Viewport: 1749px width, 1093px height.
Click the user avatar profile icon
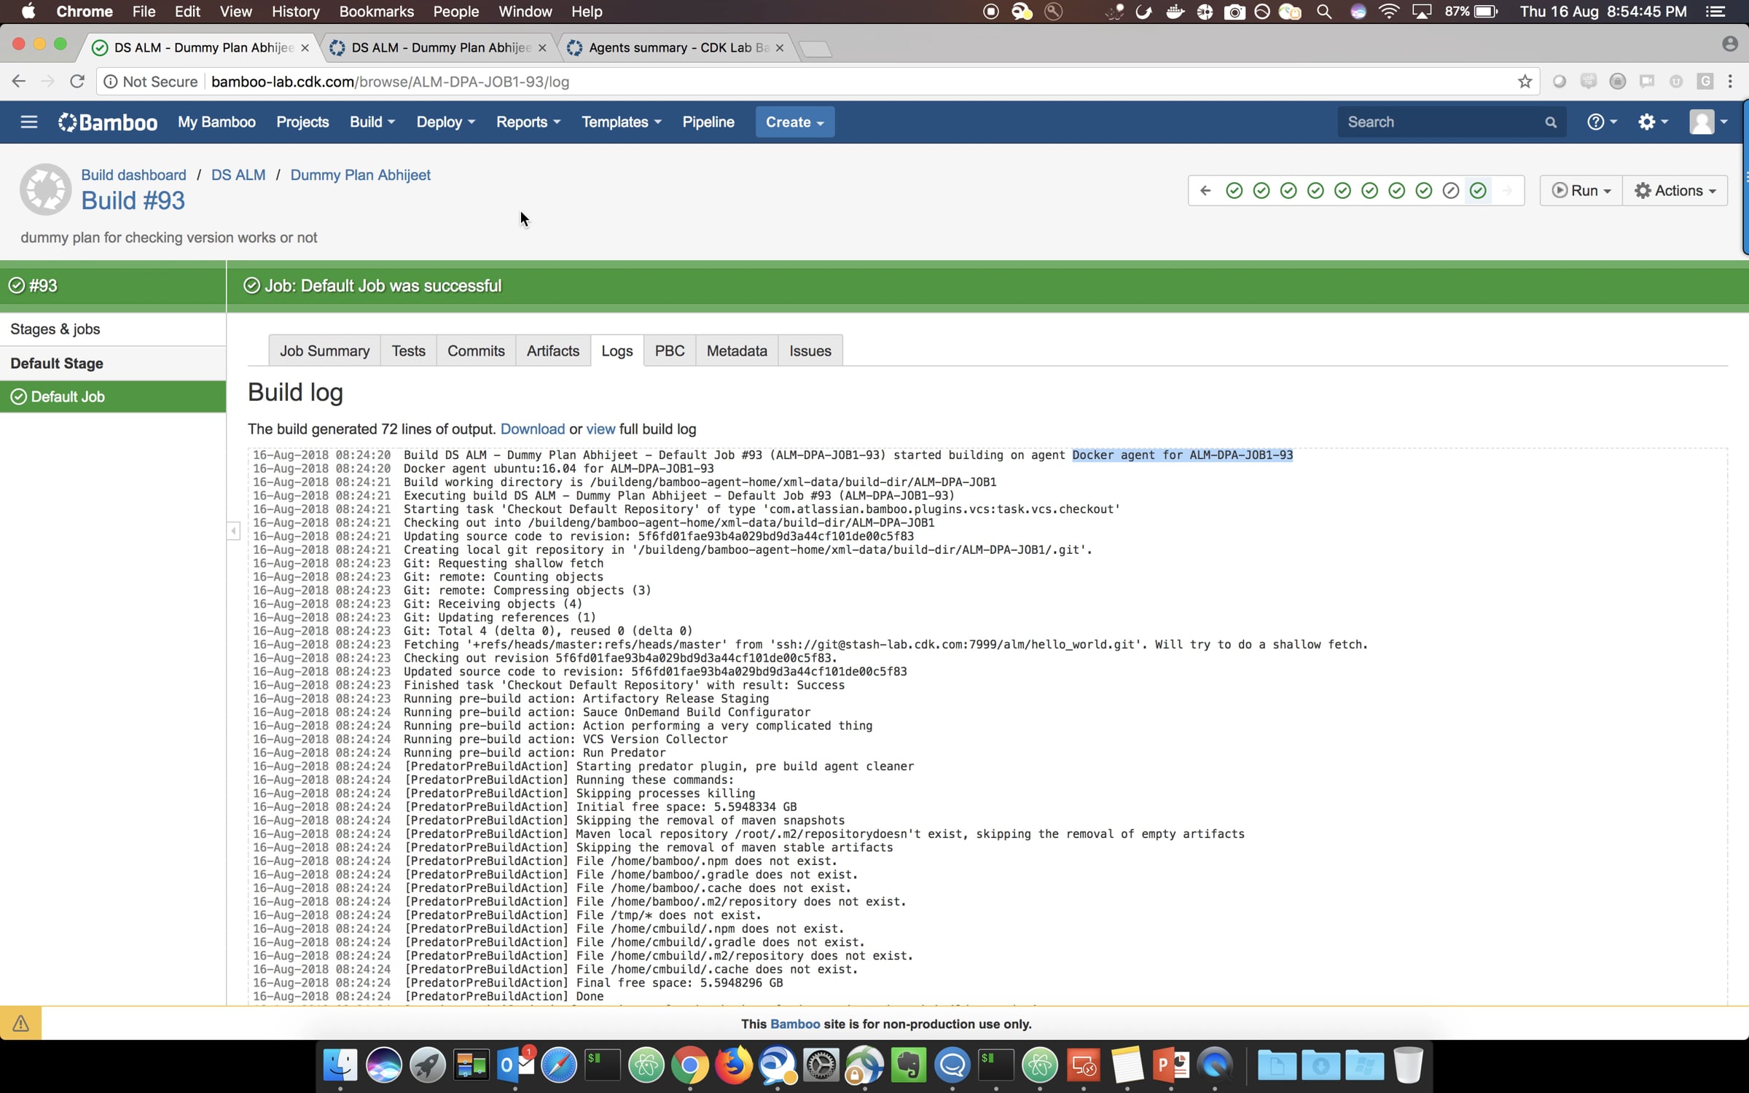(x=1707, y=122)
